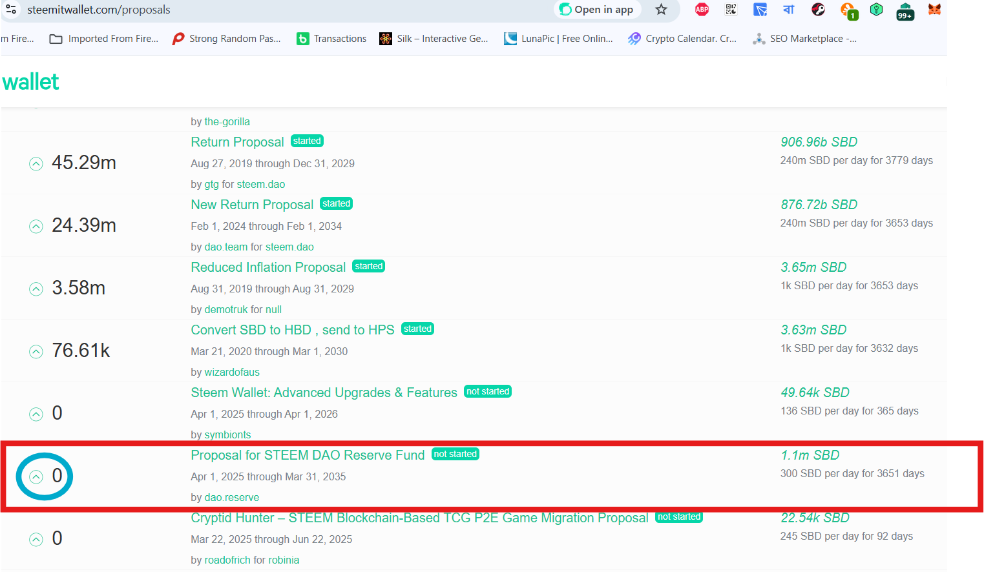Go to the wallet home logo
This screenshot has width=984, height=572.
click(x=30, y=82)
